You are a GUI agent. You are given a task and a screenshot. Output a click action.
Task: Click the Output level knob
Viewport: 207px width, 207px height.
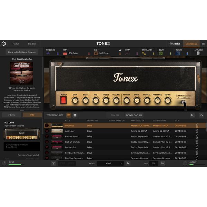185,163
